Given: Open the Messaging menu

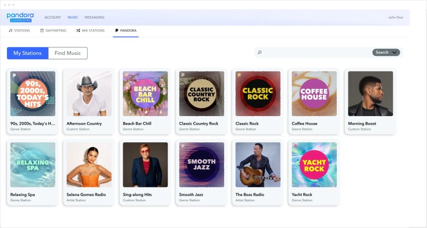Looking at the screenshot, I should click(94, 17).
